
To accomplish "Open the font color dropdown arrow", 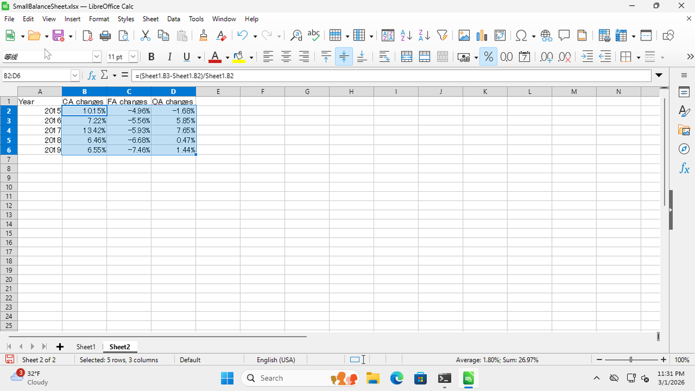I will [x=227, y=57].
